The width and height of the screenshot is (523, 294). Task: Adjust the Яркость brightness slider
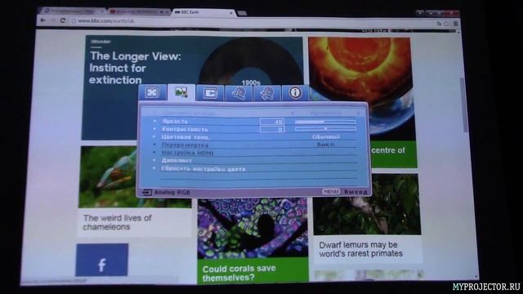[x=325, y=122]
